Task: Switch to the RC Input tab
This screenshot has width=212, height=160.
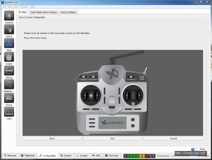Action: point(23,12)
